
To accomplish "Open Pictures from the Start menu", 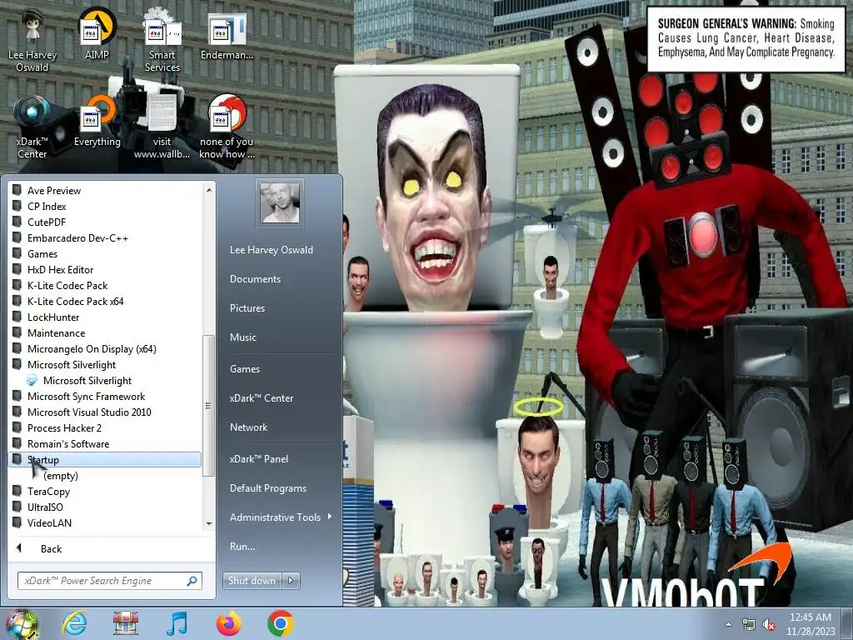I will pyautogui.click(x=247, y=308).
